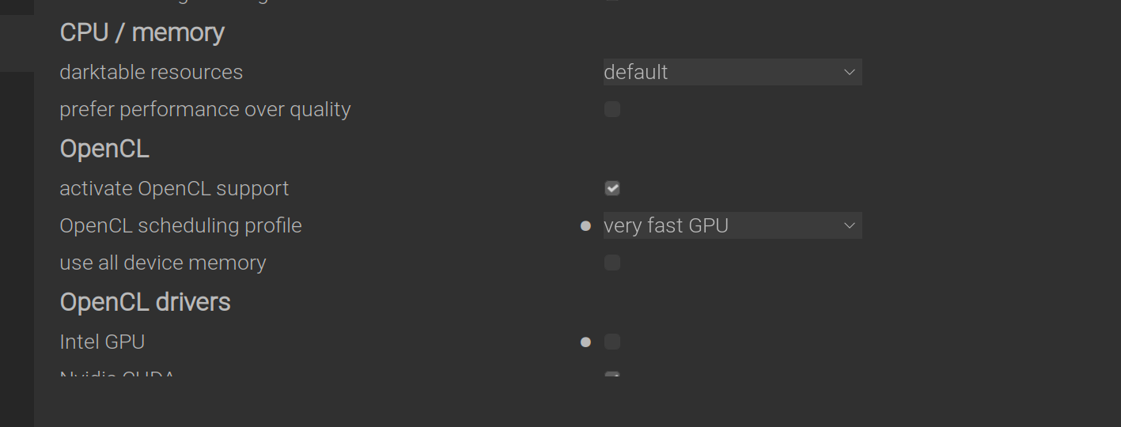Screen dimensions: 1121x427
Task: Click the chevron arrow on darktable resources dropdown
Action: point(849,72)
